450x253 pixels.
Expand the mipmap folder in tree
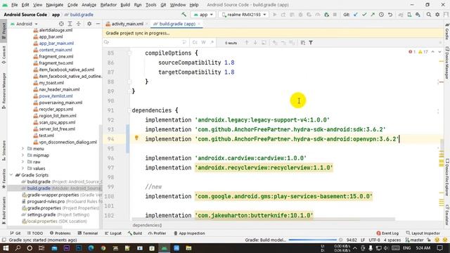point(22,155)
